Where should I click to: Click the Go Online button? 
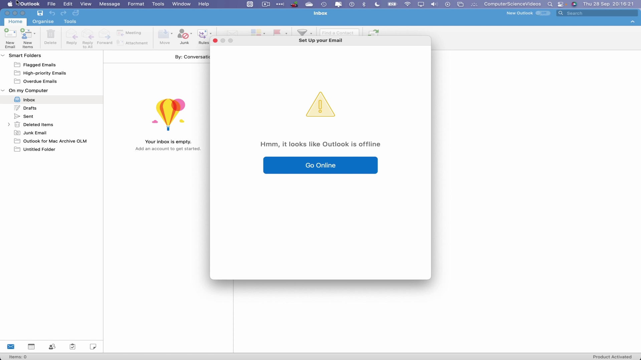click(x=320, y=165)
